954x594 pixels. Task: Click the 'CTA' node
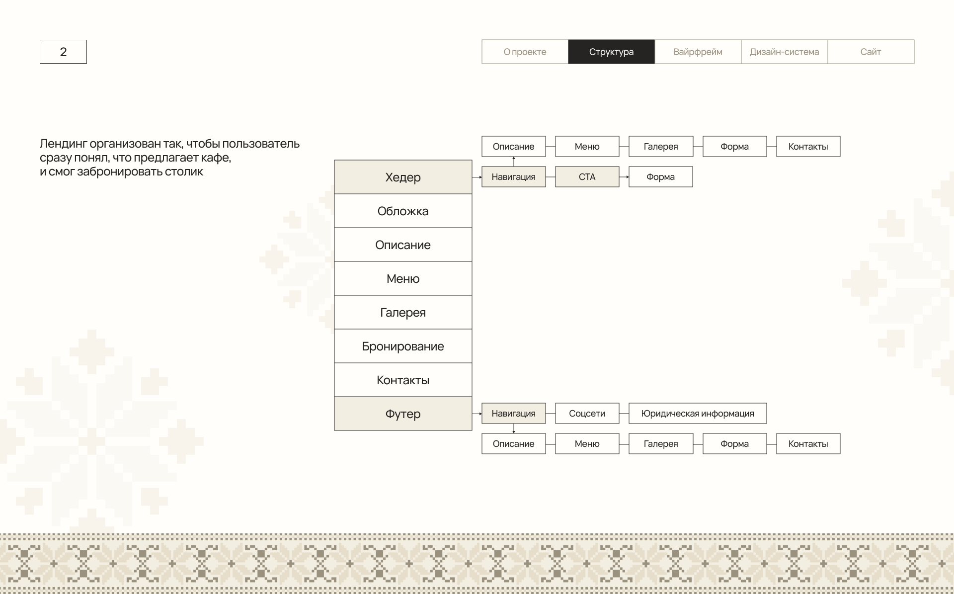(587, 177)
